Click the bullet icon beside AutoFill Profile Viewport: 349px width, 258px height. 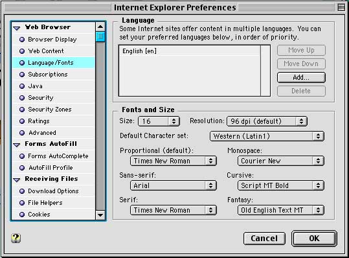[x=22, y=168]
